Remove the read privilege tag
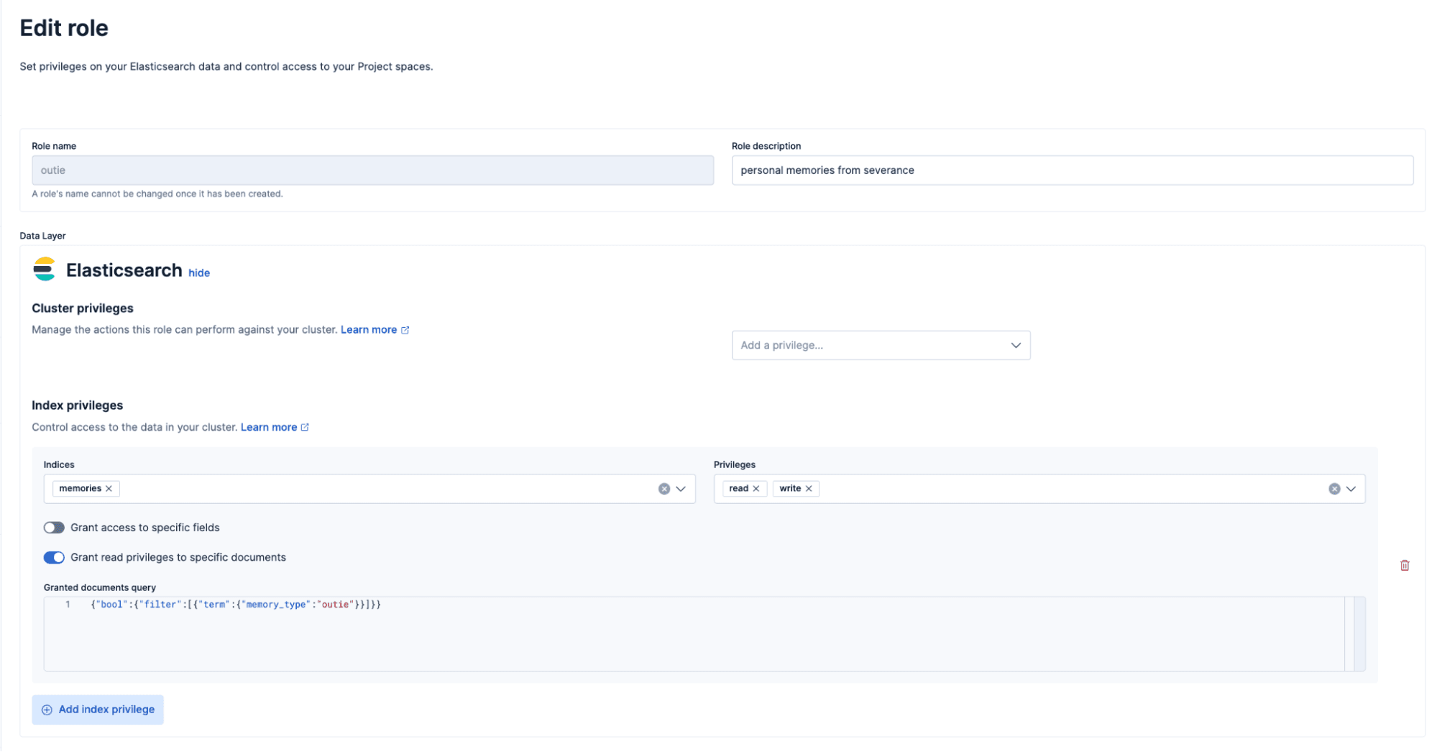This screenshot has height=752, width=1437. click(x=756, y=488)
